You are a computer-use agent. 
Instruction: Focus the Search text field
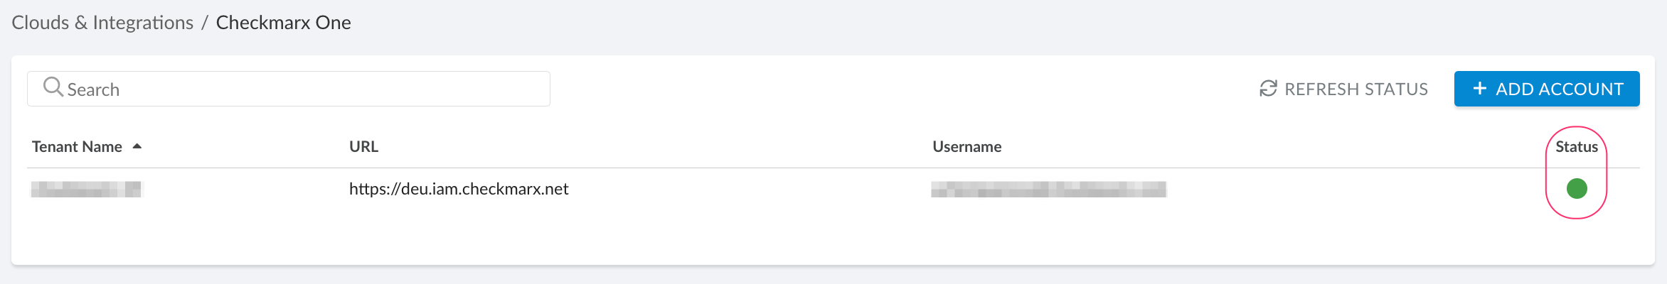(x=299, y=89)
